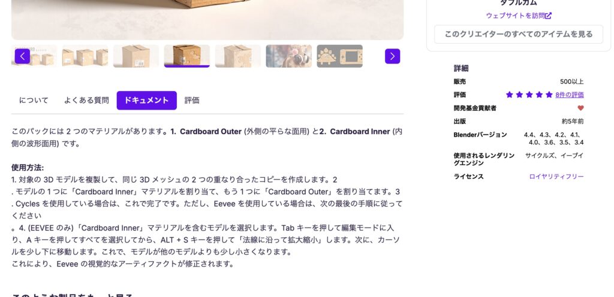Open the について tab
The height and width of the screenshot is (297, 614).
click(34, 101)
